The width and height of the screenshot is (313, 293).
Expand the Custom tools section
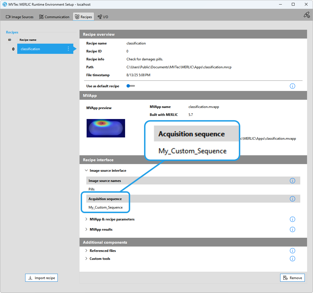86,259
